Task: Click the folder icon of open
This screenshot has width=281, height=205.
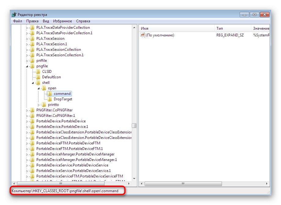Action: pos(44,88)
